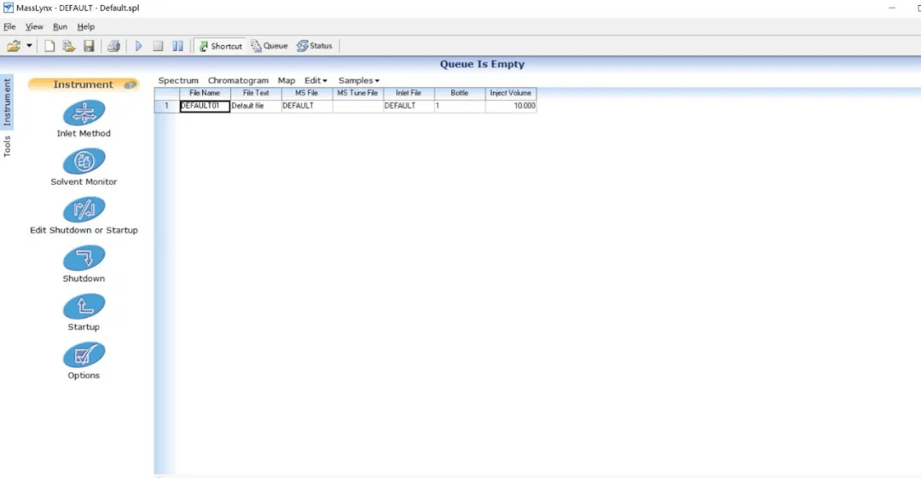Select the MS Tune File column header
Image resolution: width=921 pixels, height=478 pixels.
(357, 93)
